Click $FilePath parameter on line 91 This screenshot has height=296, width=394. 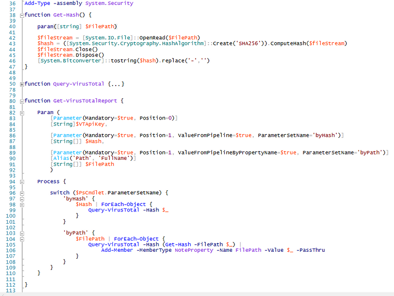99,164
